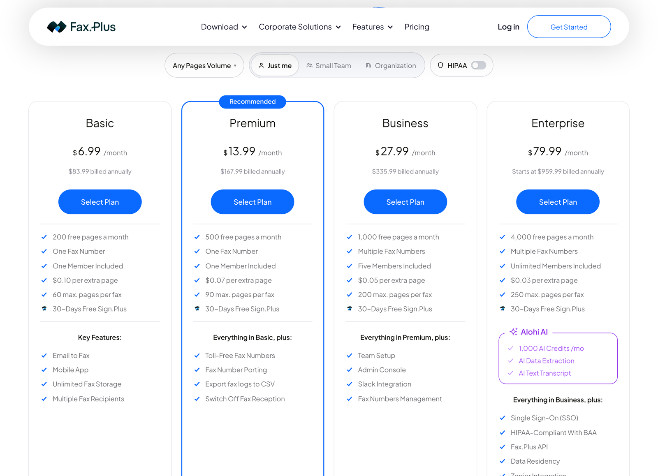Screen dimensions: 658x476
Task: Click the Export fax logs to CSV text
Action: click(240, 384)
